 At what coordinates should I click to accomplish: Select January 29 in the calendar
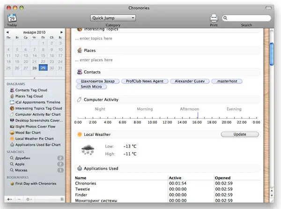[43, 68]
